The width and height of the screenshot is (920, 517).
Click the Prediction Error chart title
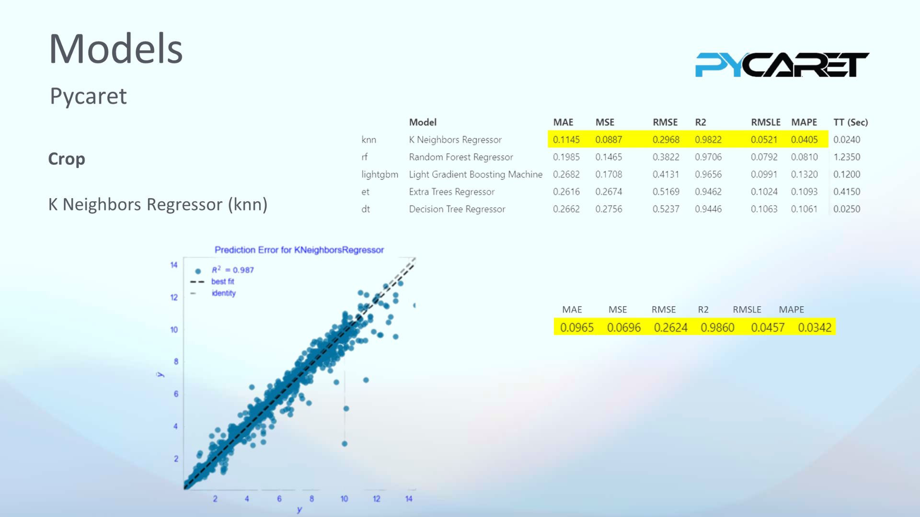(299, 250)
